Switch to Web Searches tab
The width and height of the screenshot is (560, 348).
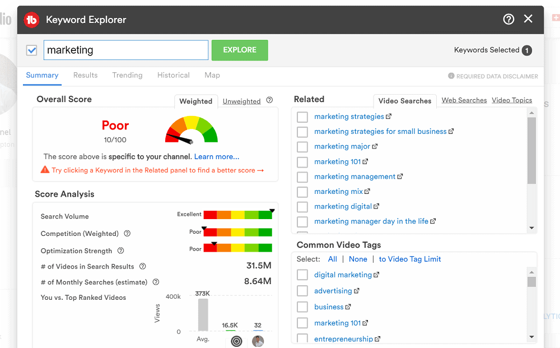(464, 100)
